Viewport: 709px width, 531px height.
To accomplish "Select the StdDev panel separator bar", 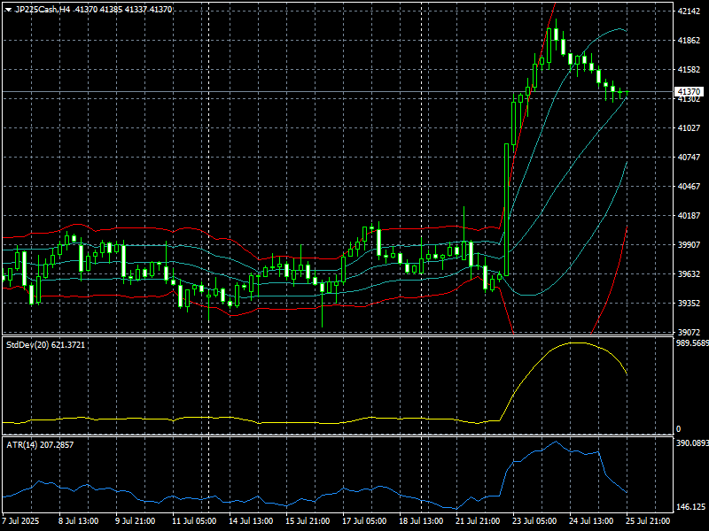I will pyautogui.click(x=354, y=334).
